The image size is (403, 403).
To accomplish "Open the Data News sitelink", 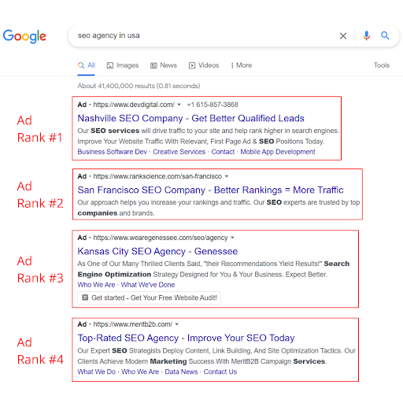I will point(181,372).
